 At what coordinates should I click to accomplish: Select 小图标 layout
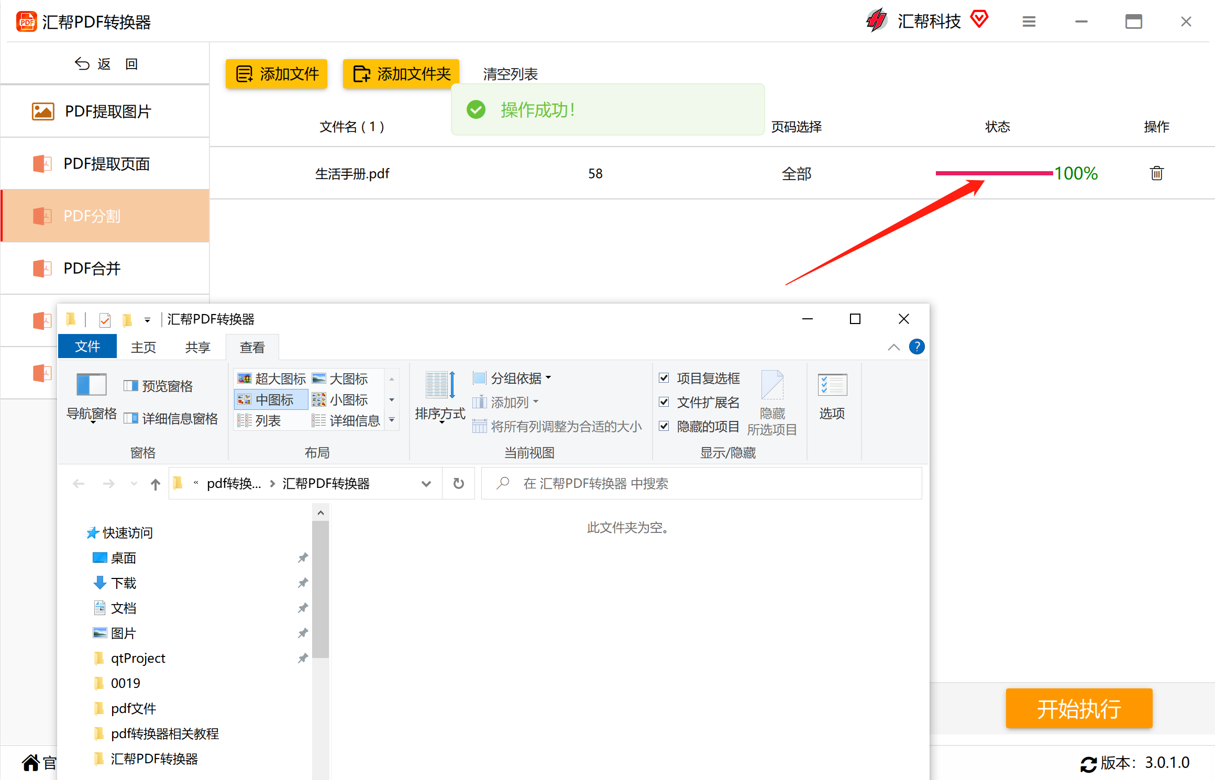tap(339, 399)
